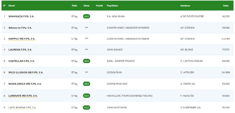Click LADY ATHENA F.PS. 3 a. link
The height and width of the screenshot is (113, 235).
point(22,107)
